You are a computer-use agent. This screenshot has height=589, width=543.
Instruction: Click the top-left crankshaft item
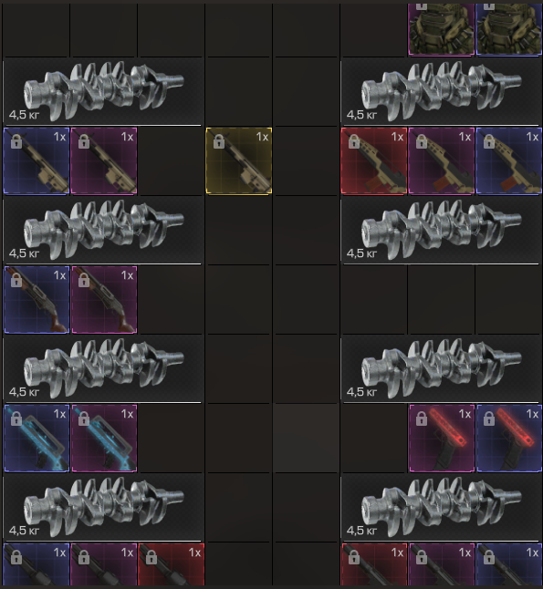102,91
